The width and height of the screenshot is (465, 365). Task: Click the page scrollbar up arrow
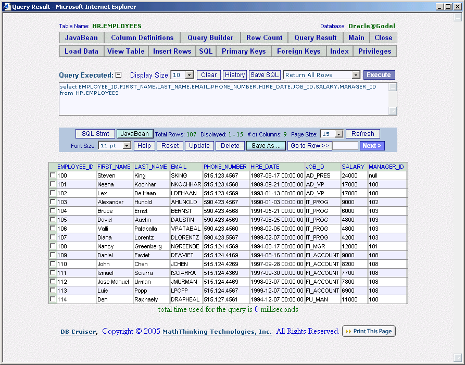(x=458, y=18)
